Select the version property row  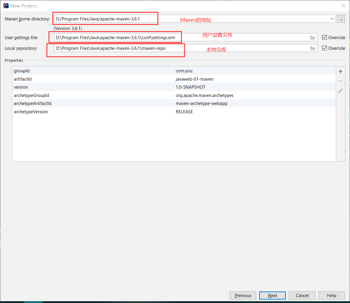coord(174,87)
